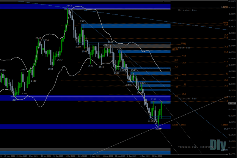The width and height of the screenshot is (237, 158).
Task: Click the 24 Jul 2023 date label
Action: click(83, 156)
